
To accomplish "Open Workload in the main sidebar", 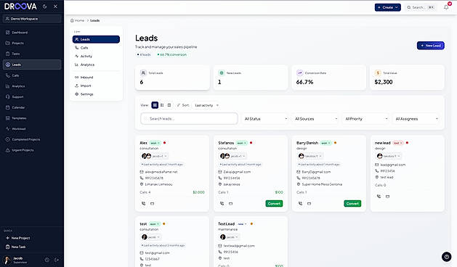I will tap(32, 128).
